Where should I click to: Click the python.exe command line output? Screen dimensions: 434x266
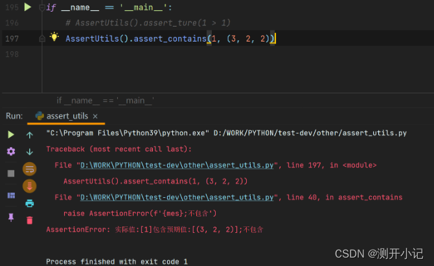227,133
